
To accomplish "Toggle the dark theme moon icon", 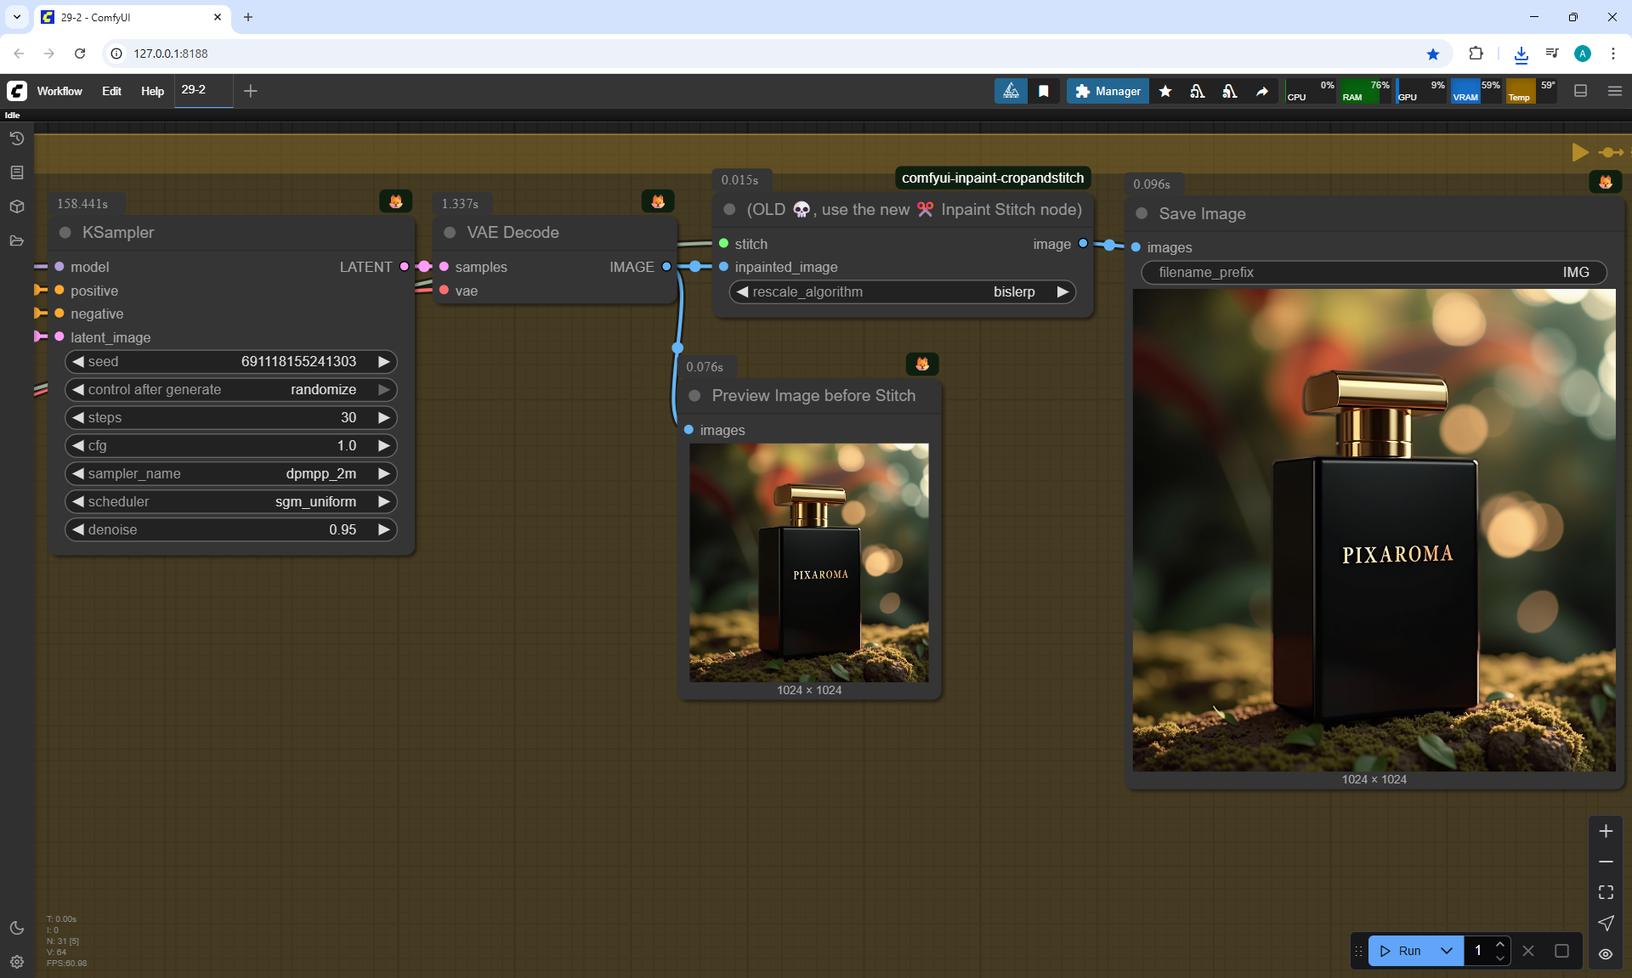I will [16, 928].
